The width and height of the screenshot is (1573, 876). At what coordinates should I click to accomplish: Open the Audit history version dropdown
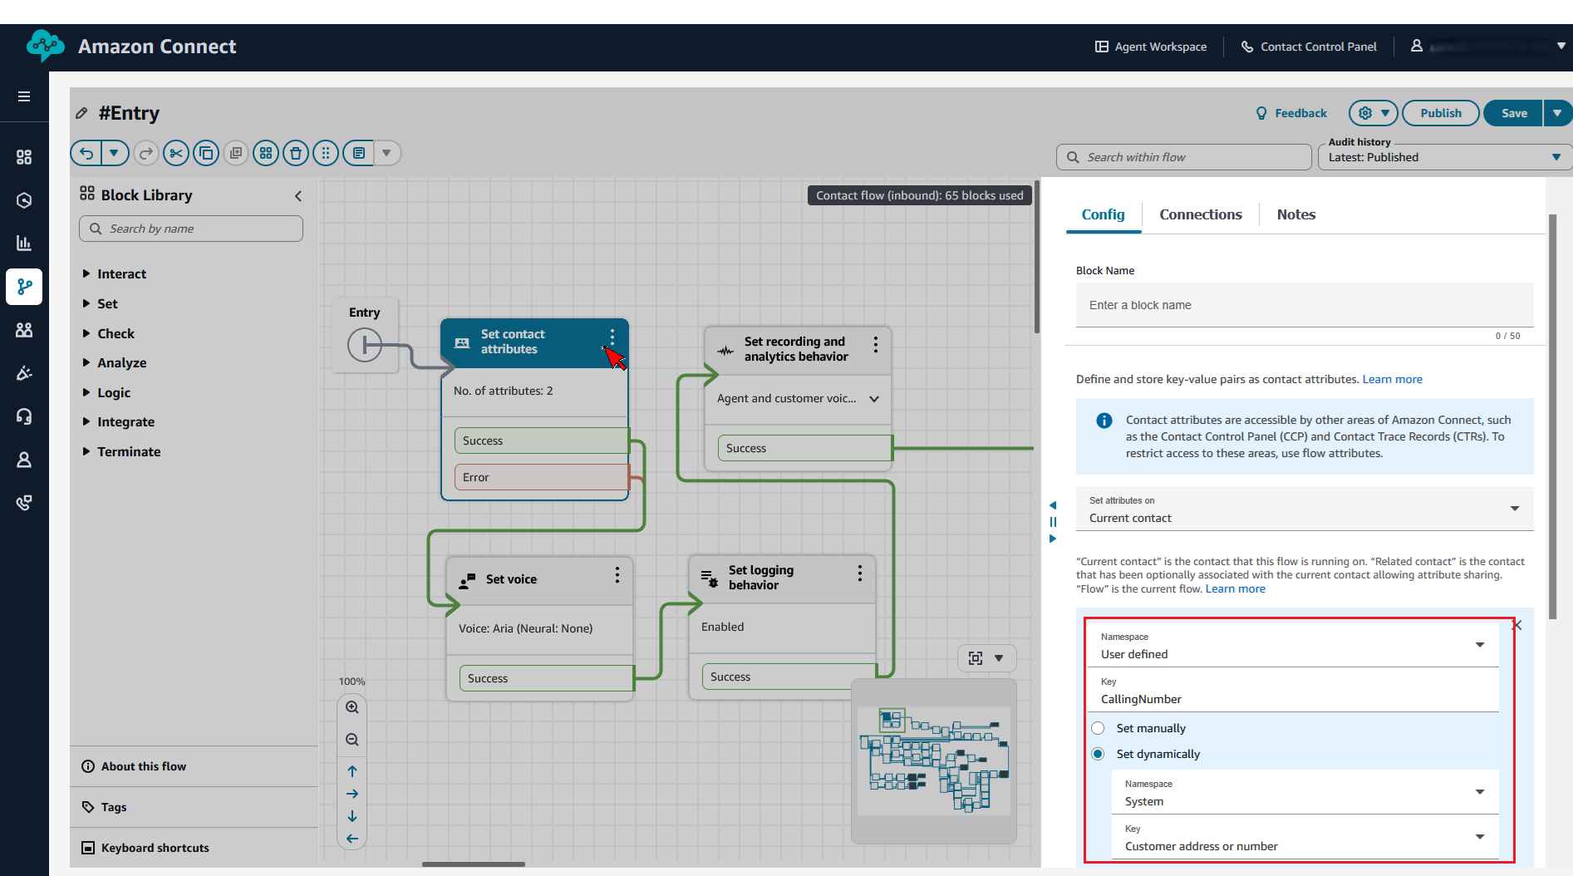1444,157
